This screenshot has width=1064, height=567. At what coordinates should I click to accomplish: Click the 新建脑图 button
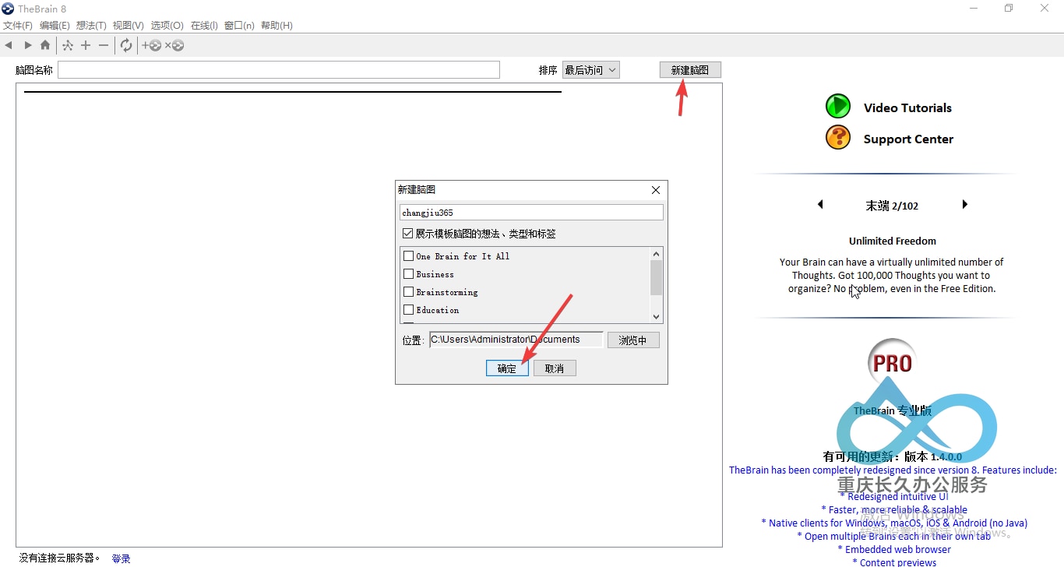coord(690,70)
